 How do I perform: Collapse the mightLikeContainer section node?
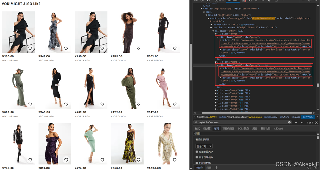point(208,18)
